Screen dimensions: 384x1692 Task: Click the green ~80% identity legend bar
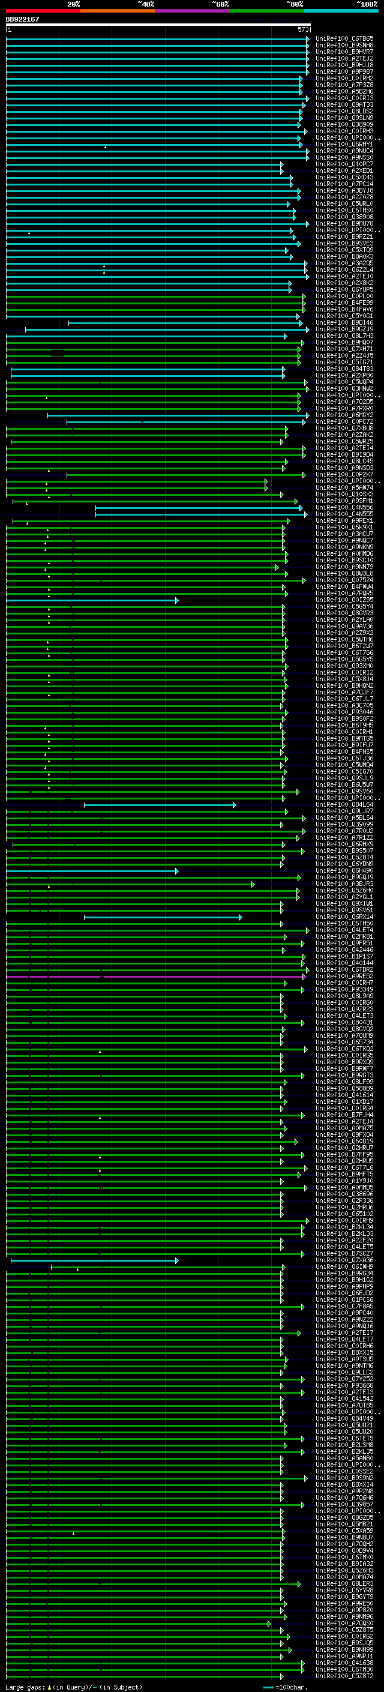click(266, 11)
